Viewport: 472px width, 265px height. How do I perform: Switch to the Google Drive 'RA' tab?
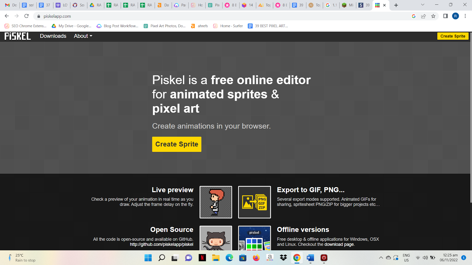pos(95,5)
